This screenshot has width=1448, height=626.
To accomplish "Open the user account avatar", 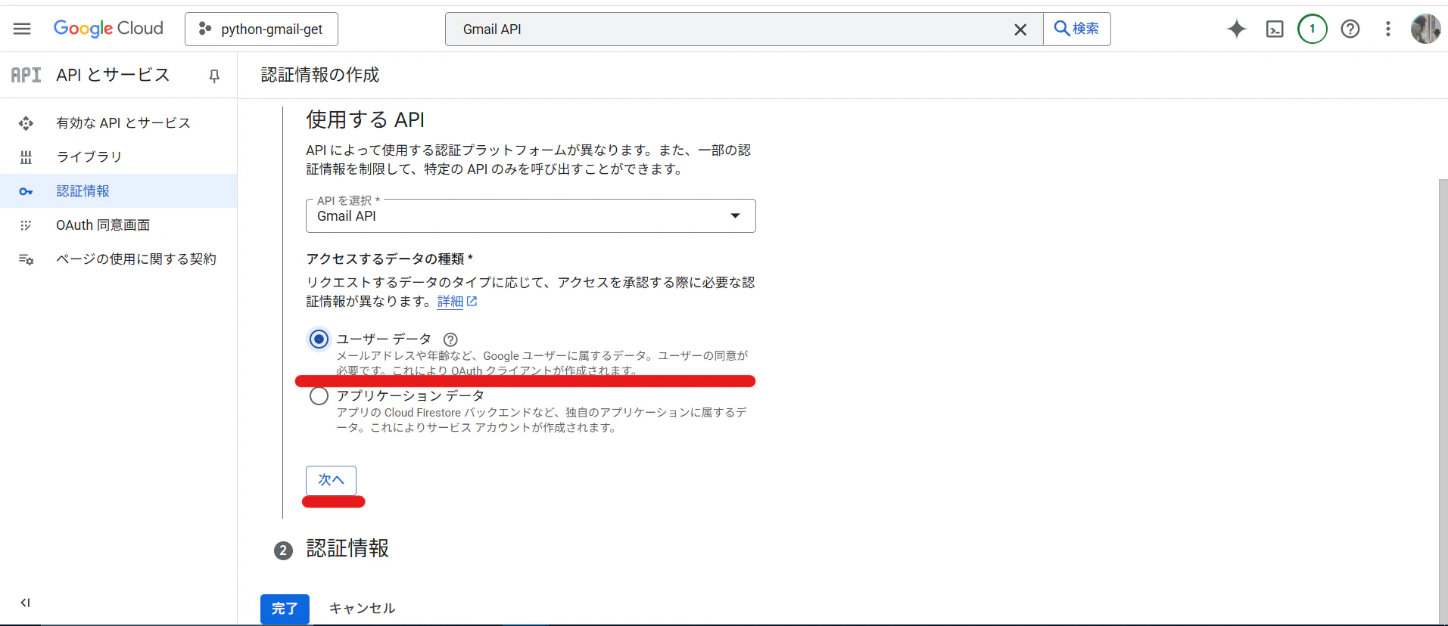I will [1426, 29].
